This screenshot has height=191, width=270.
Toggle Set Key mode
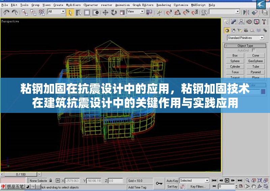point(172,186)
